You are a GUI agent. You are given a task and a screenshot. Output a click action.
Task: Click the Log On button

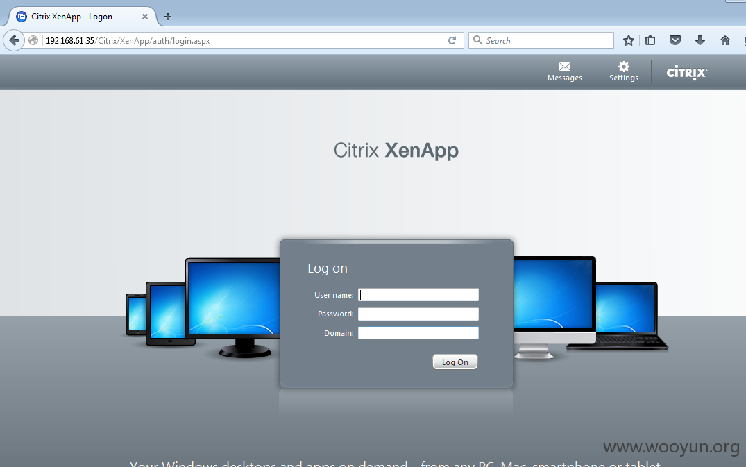point(455,362)
